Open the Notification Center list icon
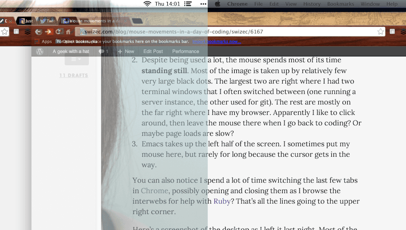 [188, 4]
